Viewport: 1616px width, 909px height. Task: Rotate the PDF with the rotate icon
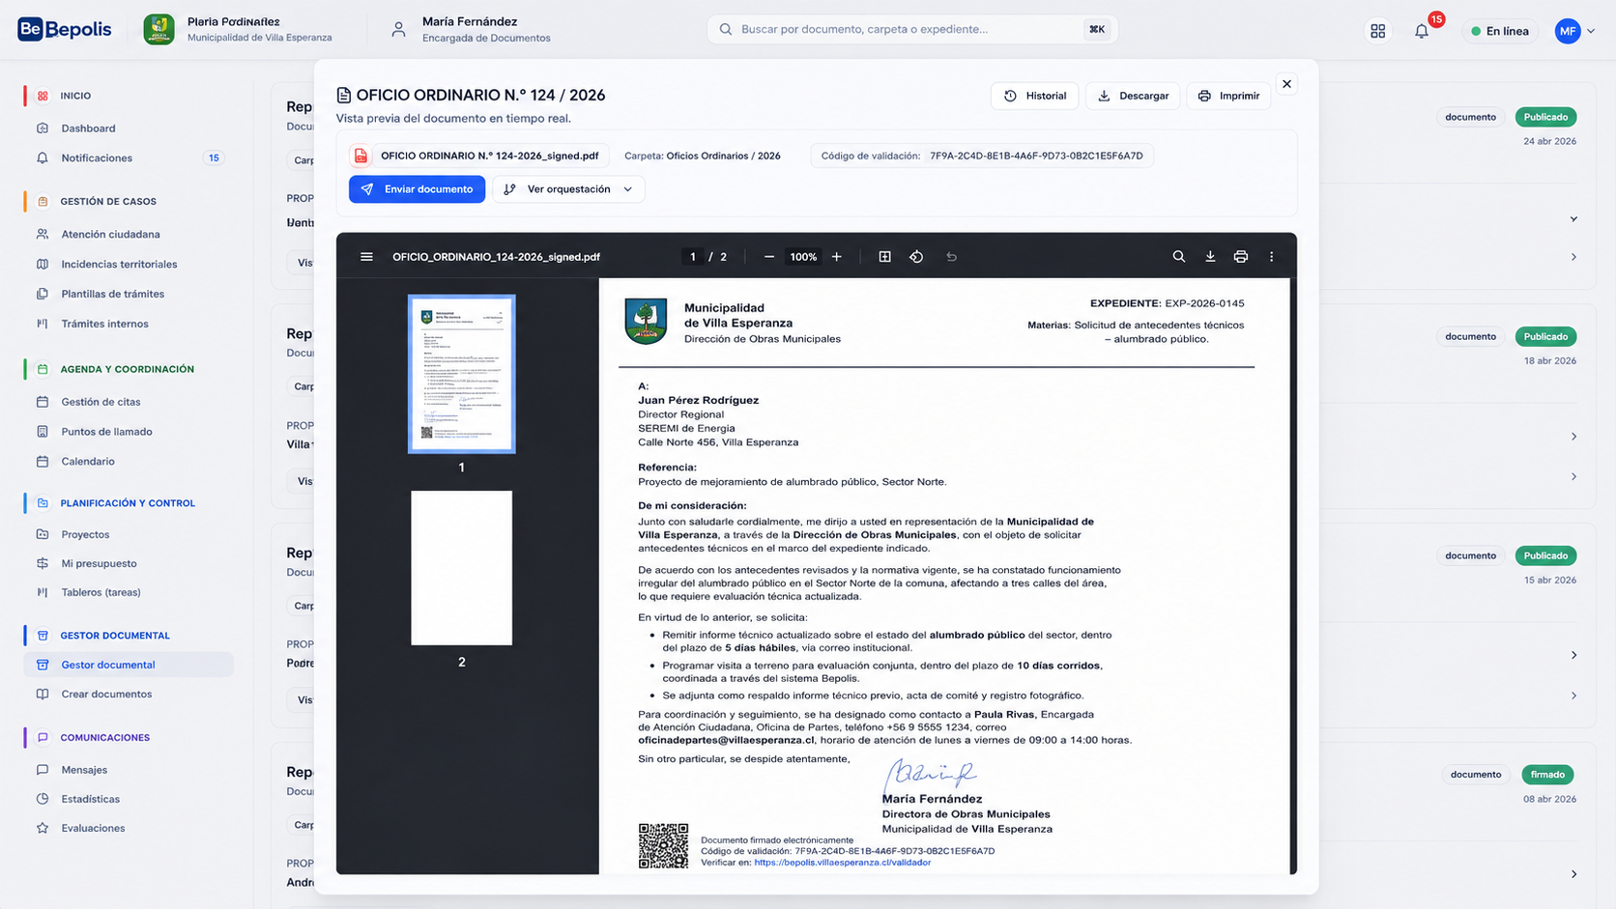coord(916,257)
